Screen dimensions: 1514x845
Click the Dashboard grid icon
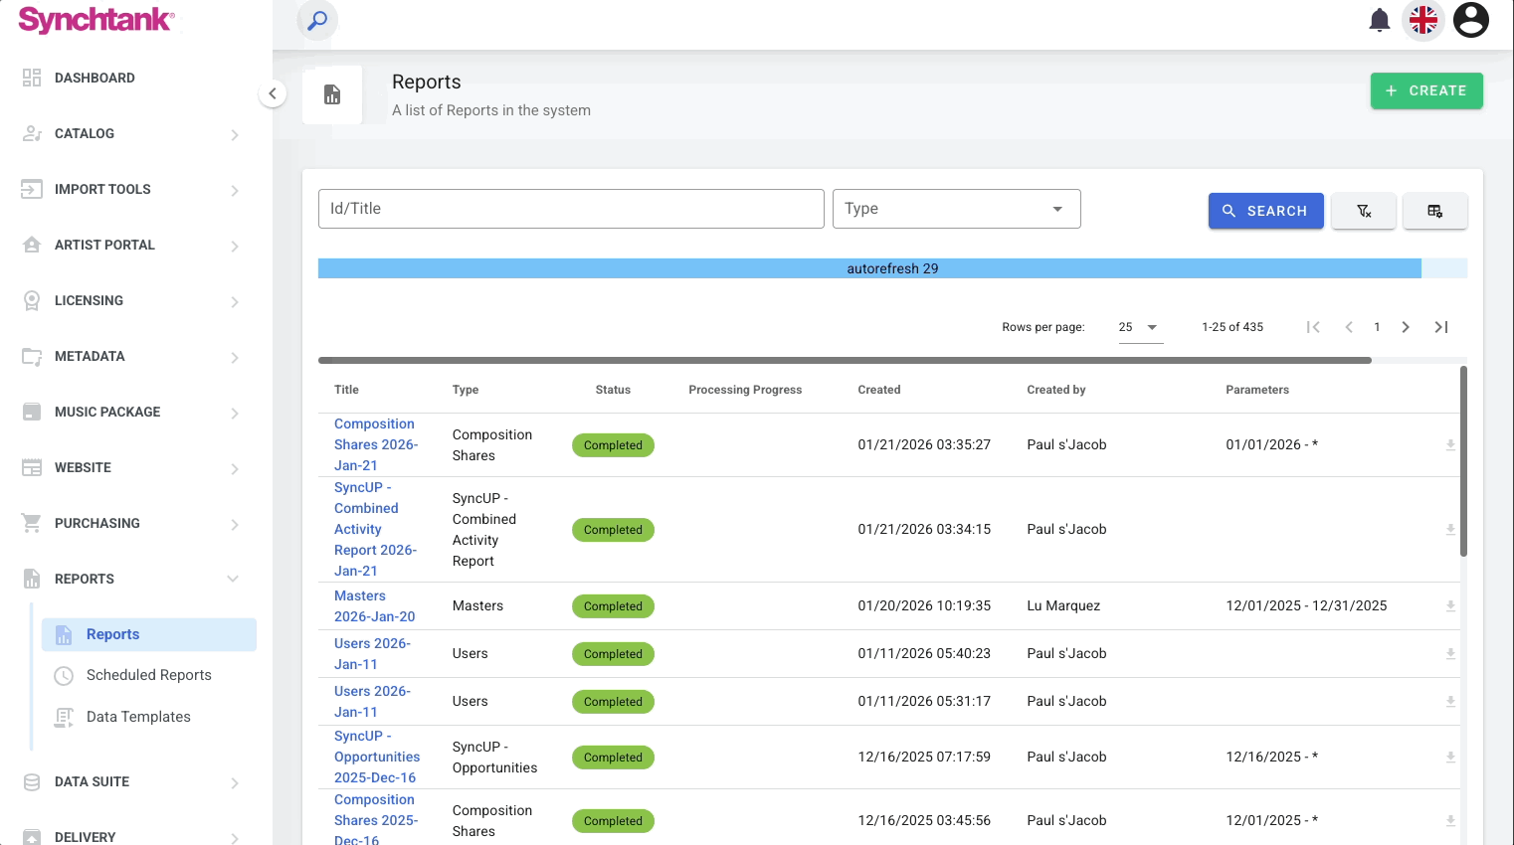click(32, 78)
